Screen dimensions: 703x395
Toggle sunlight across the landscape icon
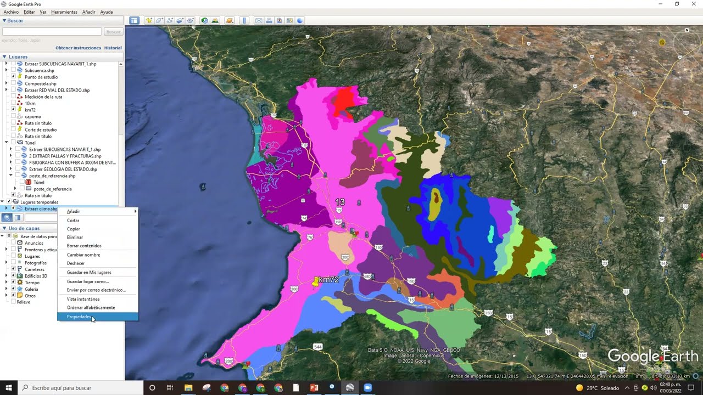pyautogui.click(x=215, y=21)
